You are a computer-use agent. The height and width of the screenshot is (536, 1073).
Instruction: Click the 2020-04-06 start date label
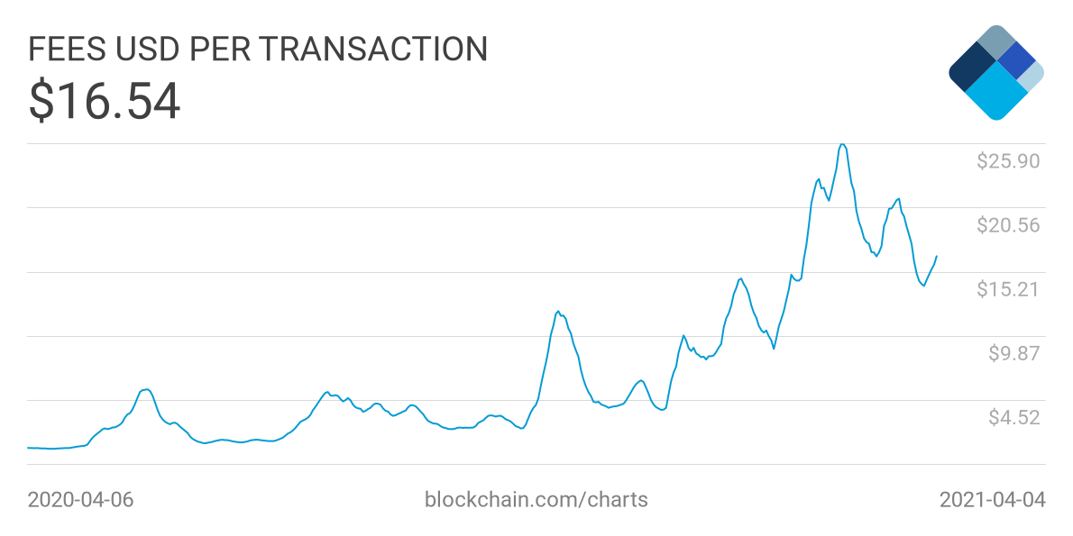(x=80, y=499)
